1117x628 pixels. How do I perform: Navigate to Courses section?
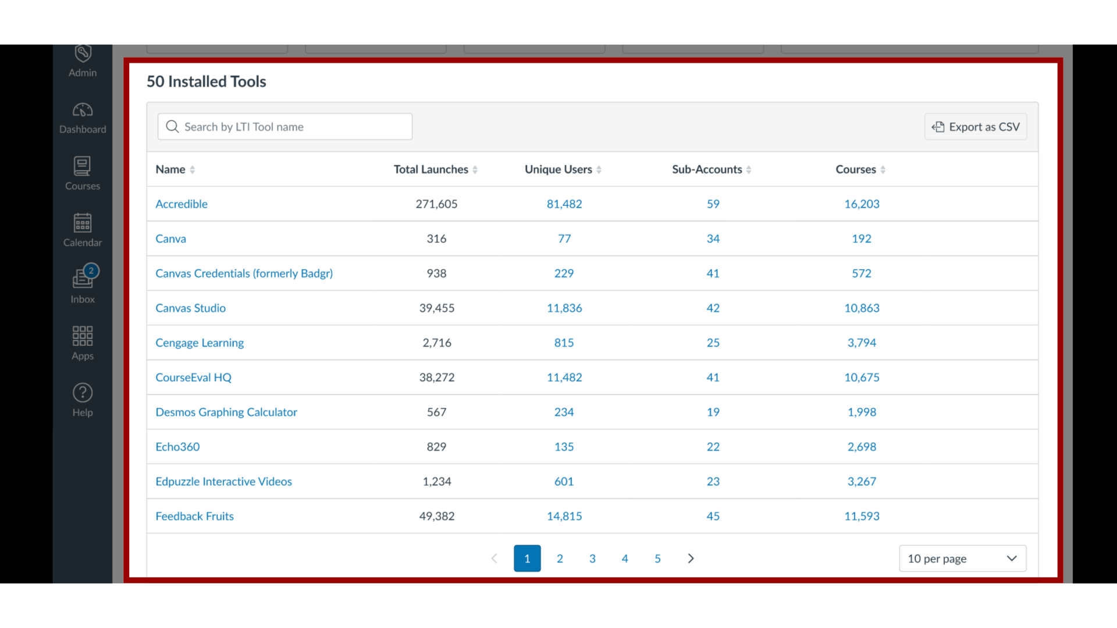point(82,173)
